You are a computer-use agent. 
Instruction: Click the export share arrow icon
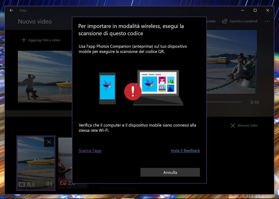click(x=225, y=21)
